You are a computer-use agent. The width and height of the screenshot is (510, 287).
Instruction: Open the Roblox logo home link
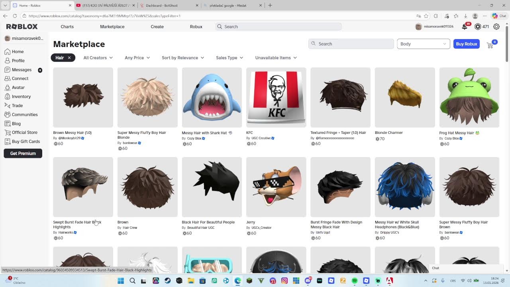point(22,27)
